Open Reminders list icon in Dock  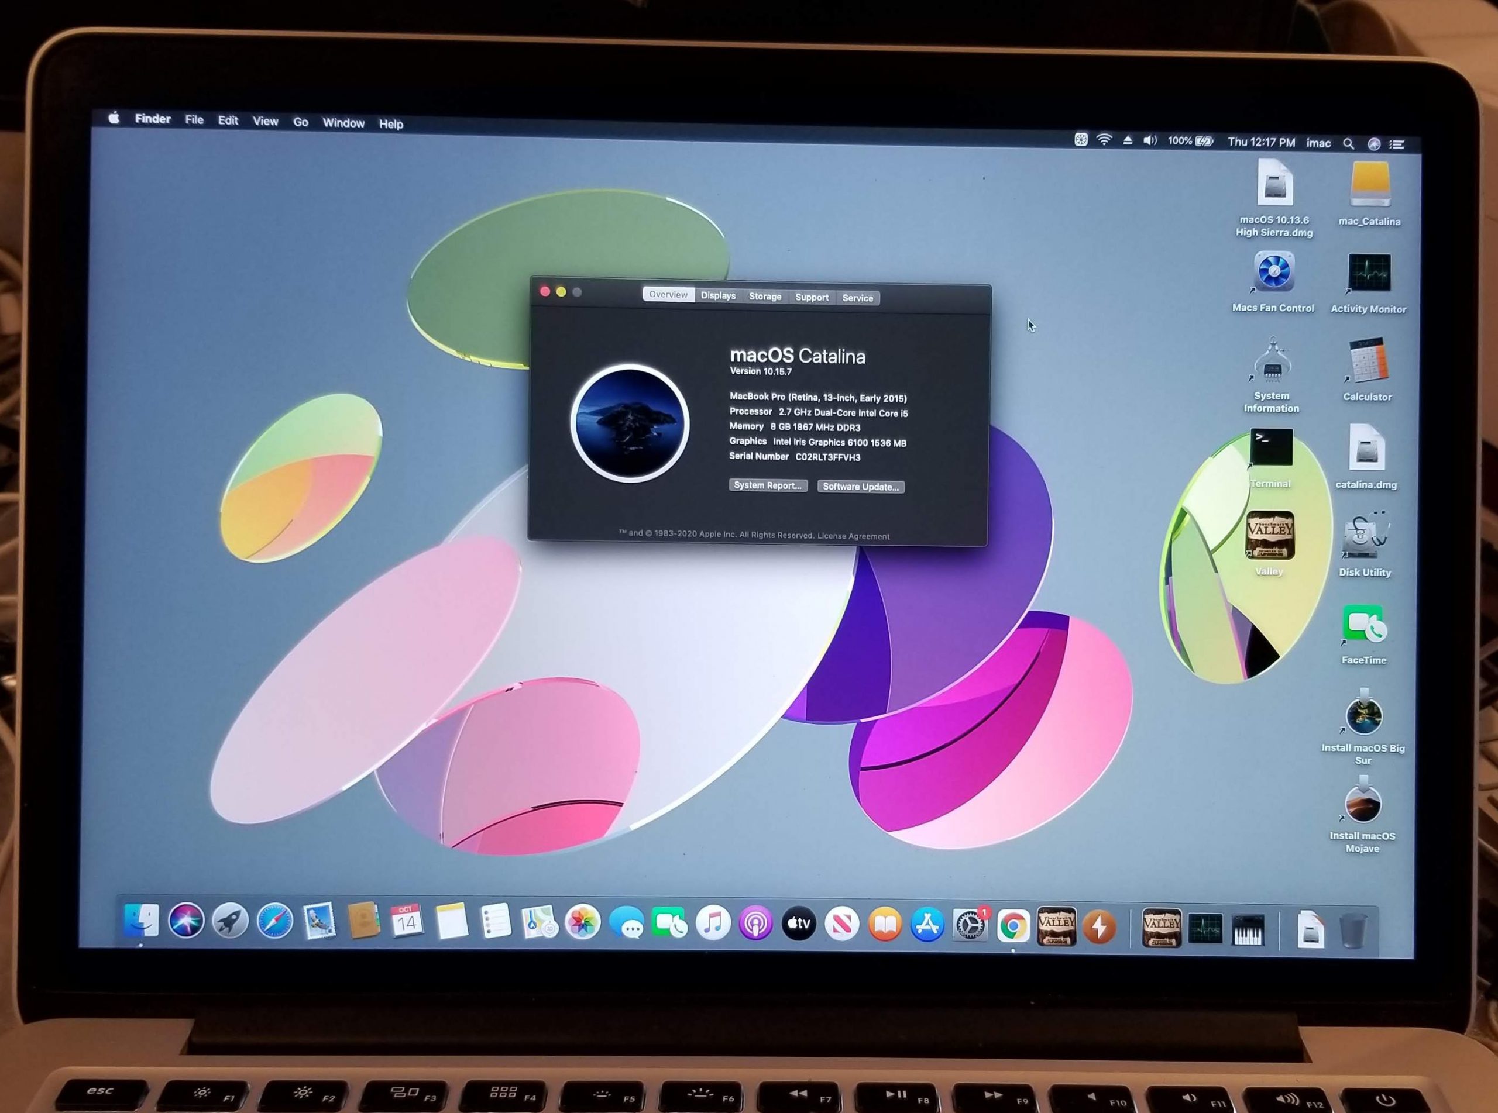pyautogui.click(x=495, y=922)
